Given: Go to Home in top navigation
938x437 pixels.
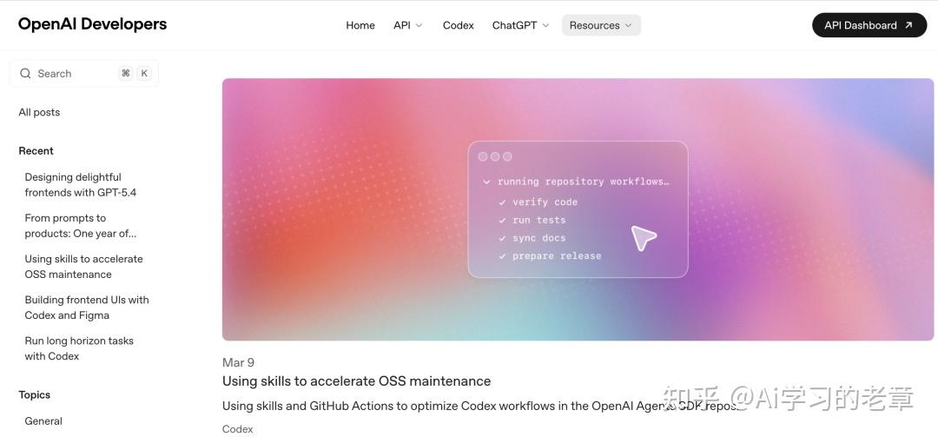Looking at the screenshot, I should 360,25.
